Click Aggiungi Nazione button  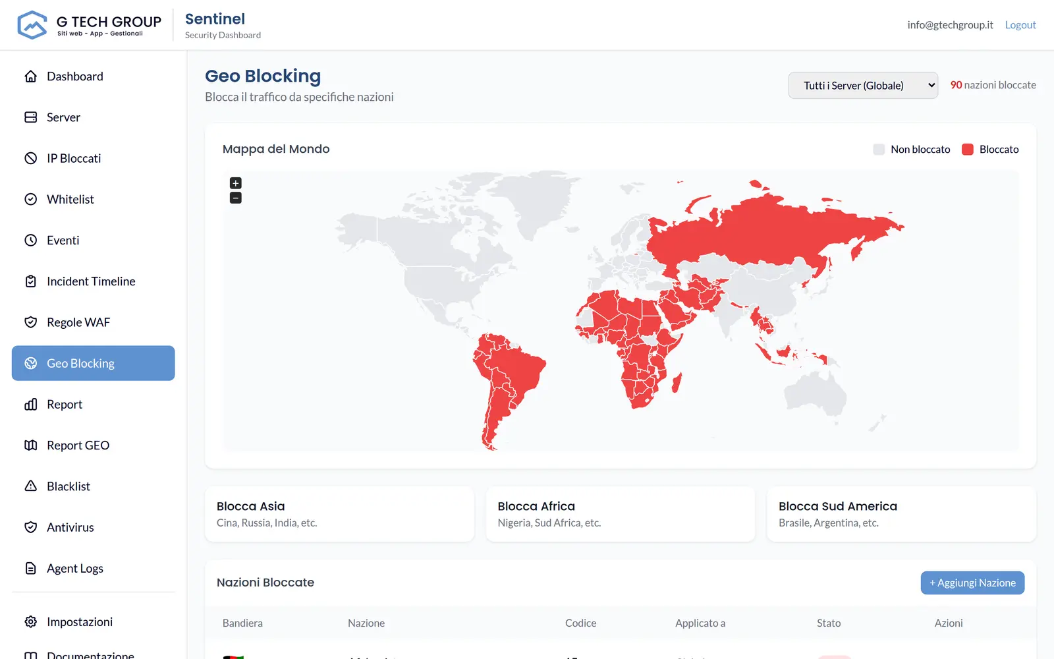click(x=972, y=583)
